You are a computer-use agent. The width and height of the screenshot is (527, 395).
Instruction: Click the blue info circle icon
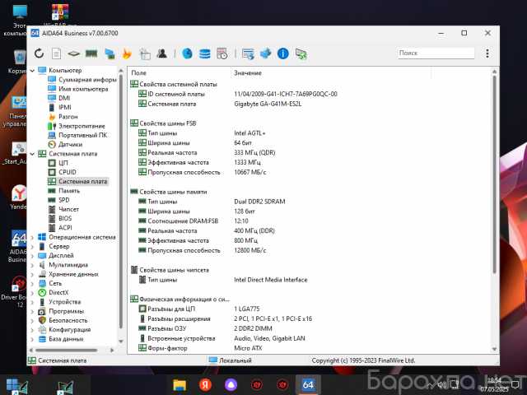pos(283,53)
